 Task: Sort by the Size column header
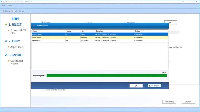point(83,31)
